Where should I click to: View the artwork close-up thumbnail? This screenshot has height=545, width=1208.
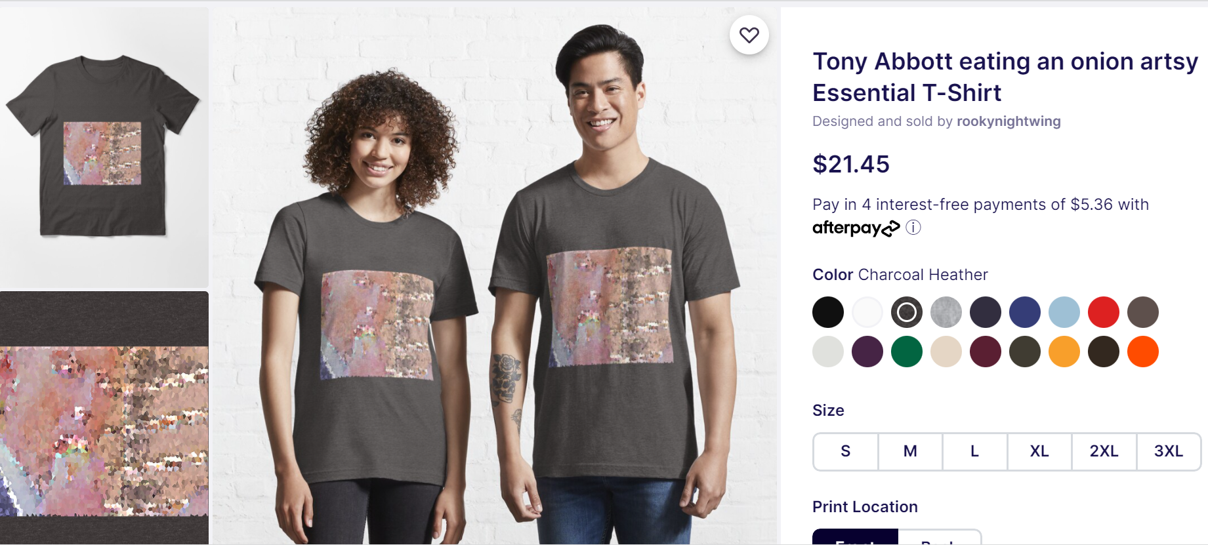click(x=104, y=418)
